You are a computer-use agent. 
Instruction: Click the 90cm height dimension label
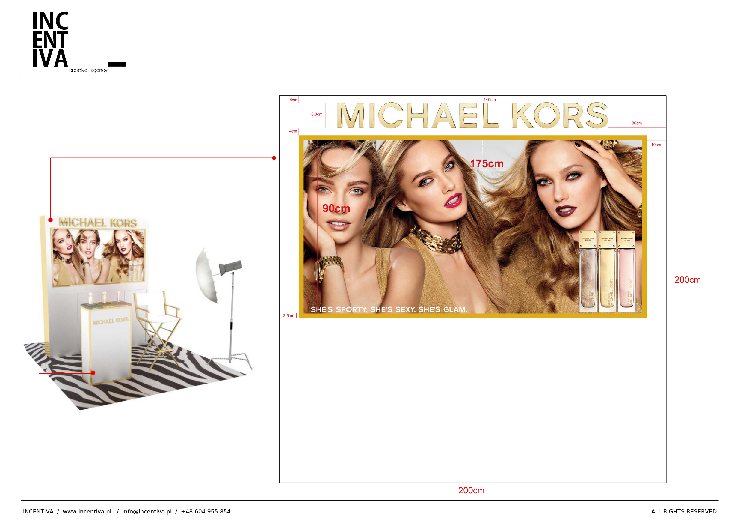point(336,208)
